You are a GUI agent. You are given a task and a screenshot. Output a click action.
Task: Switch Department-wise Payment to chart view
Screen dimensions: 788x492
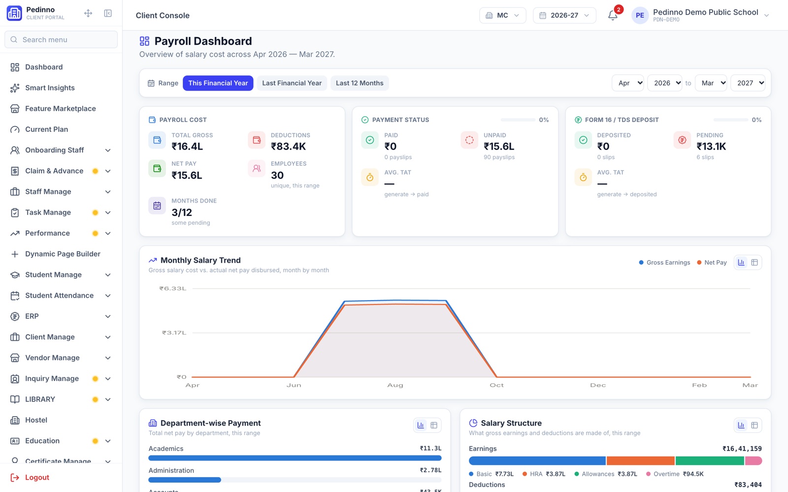[x=421, y=425]
